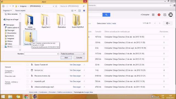Open Dirección web sidebar item
The height and width of the screenshot is (99, 176).
(10, 76)
